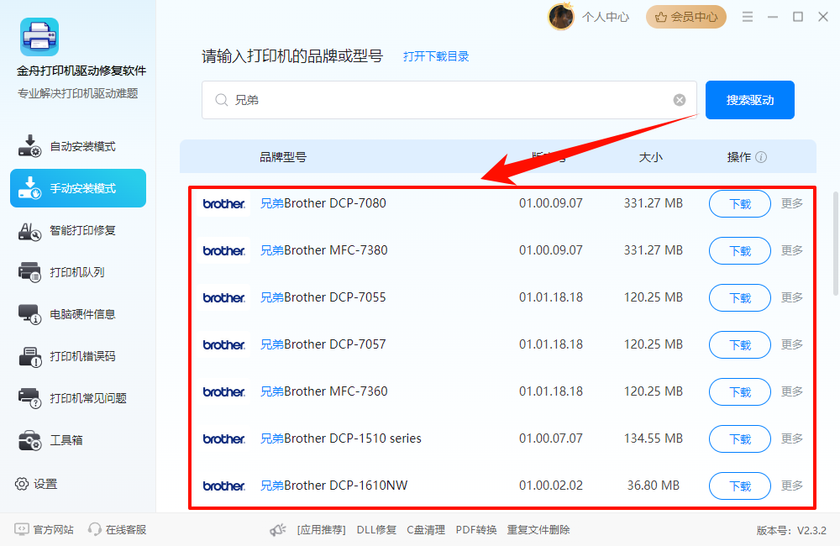The height and width of the screenshot is (546, 840).
Task: Click 兄弟Brother MFC-7380 model name
Action: 324,250
